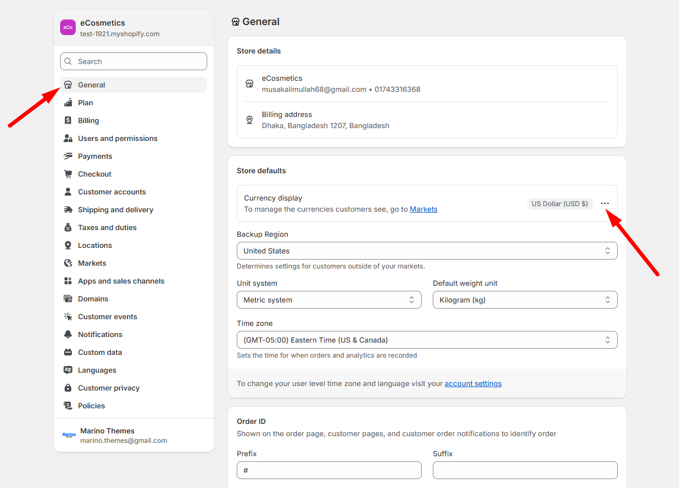Click the Customer privacy lock icon
The width and height of the screenshot is (679, 488).
click(x=68, y=388)
